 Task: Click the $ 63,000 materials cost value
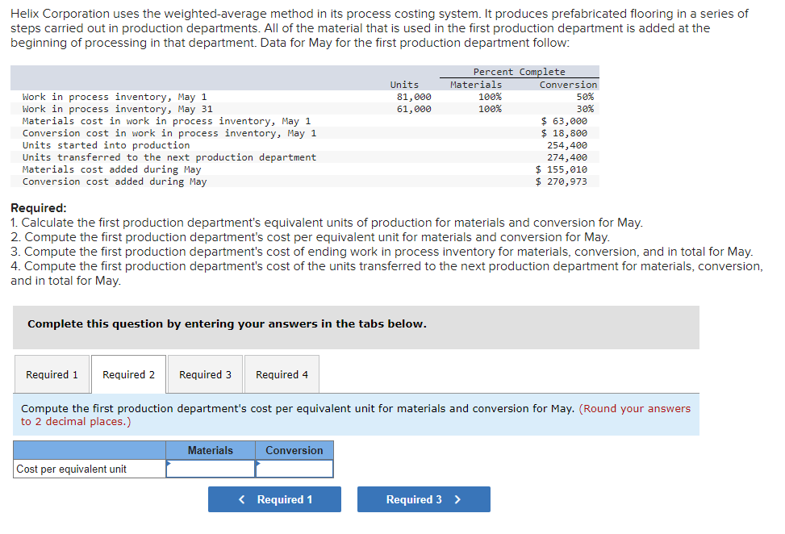(564, 121)
